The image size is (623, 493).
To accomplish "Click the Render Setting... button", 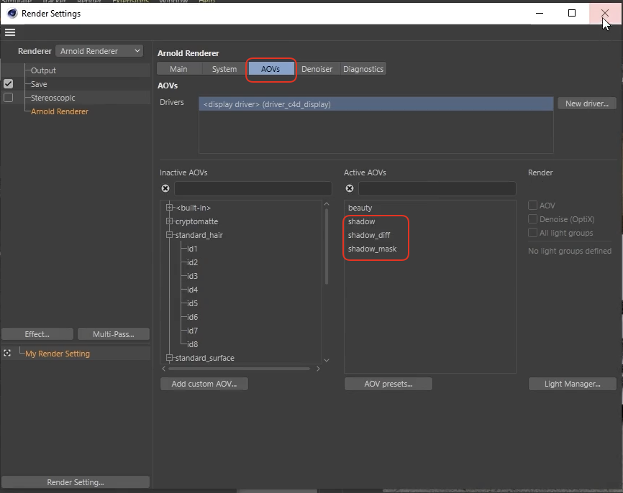I will click(76, 482).
